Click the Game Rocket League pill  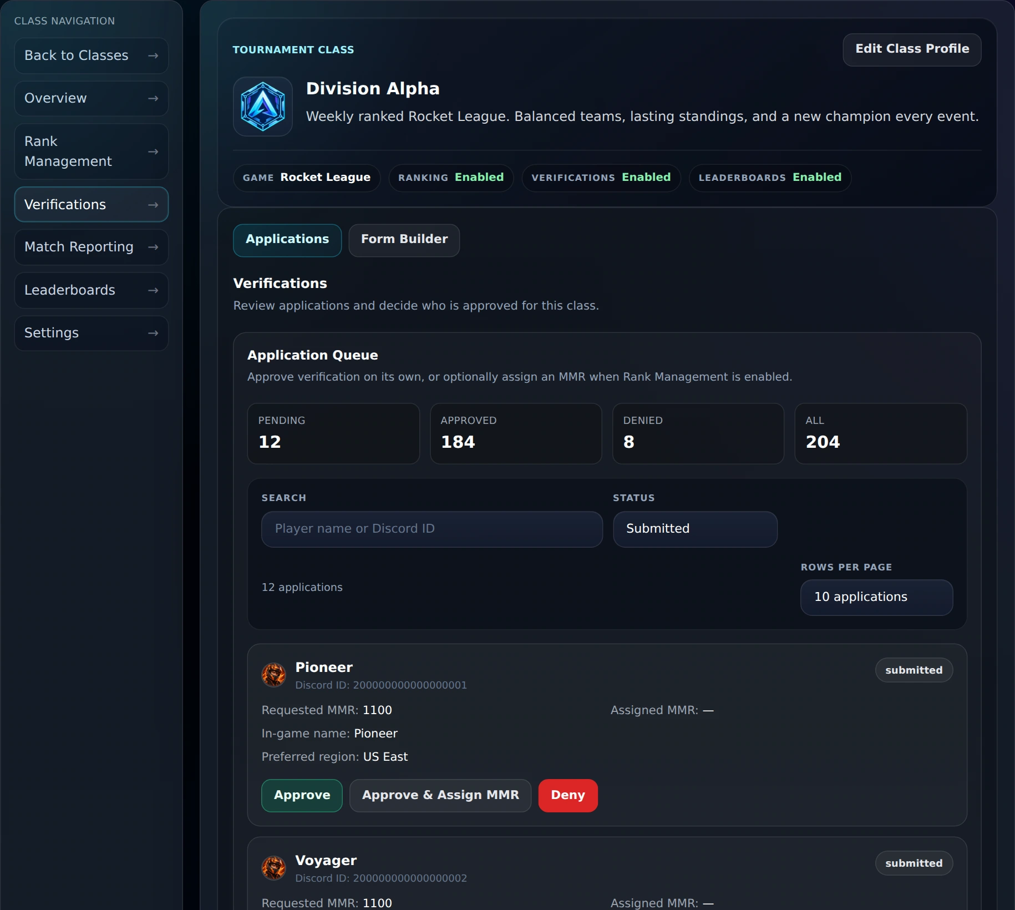(x=307, y=178)
